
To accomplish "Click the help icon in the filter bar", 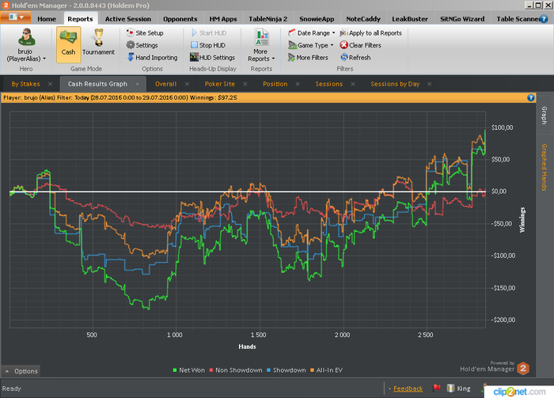I will click(x=531, y=98).
